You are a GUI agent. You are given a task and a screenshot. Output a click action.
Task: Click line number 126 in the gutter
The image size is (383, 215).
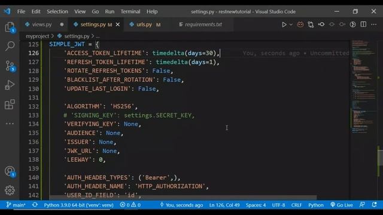(x=34, y=53)
